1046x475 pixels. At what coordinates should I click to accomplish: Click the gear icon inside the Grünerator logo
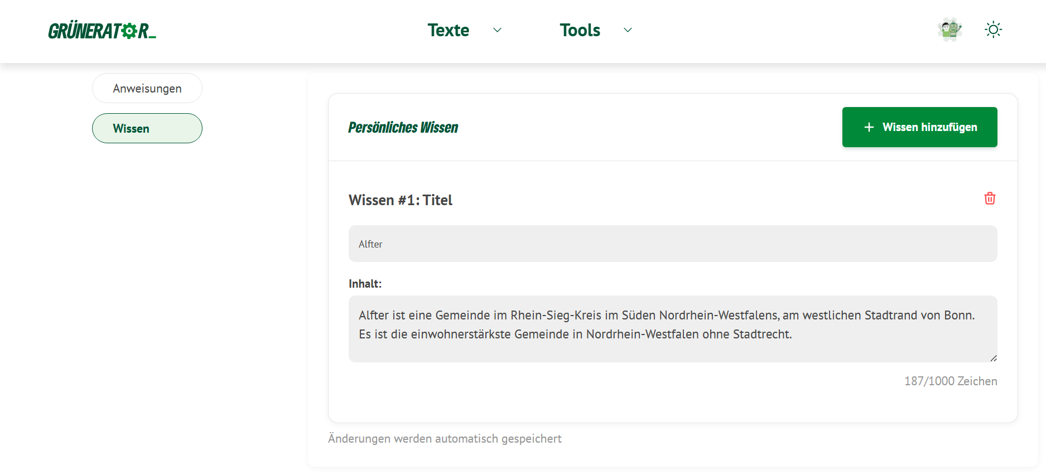pos(129,31)
